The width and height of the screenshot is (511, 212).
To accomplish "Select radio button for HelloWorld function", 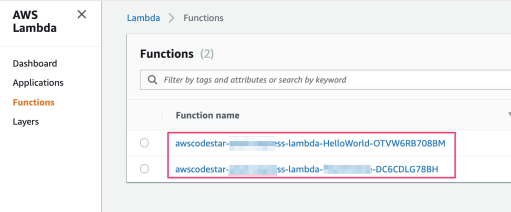I will tap(144, 143).
